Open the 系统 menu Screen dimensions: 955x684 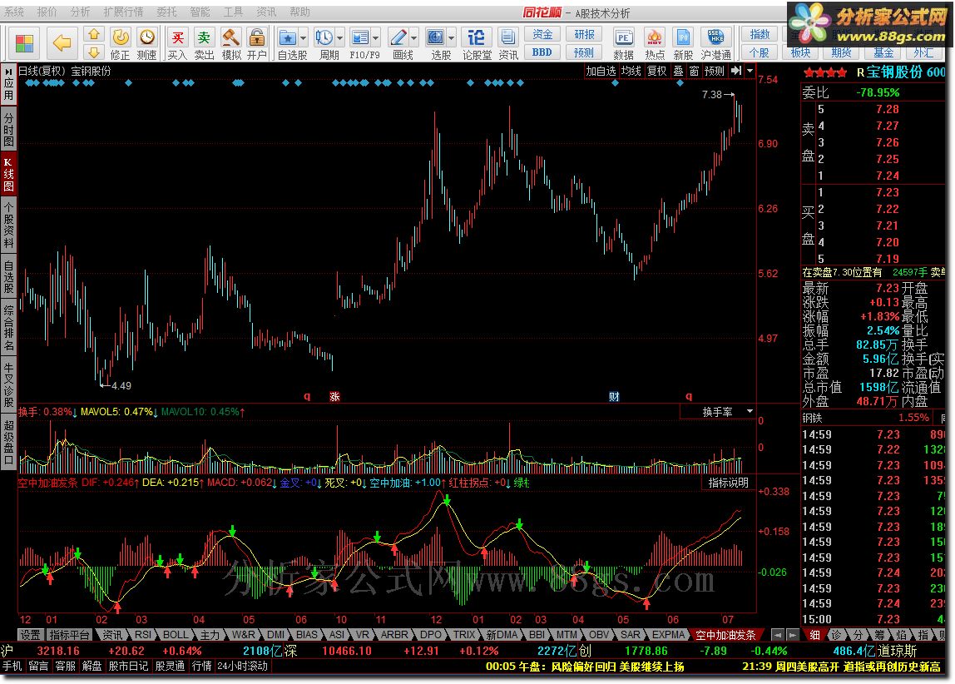pyautogui.click(x=15, y=12)
